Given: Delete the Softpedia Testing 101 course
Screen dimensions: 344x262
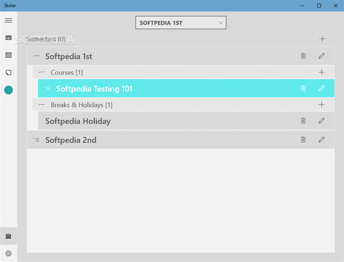Looking at the screenshot, I should [x=303, y=88].
